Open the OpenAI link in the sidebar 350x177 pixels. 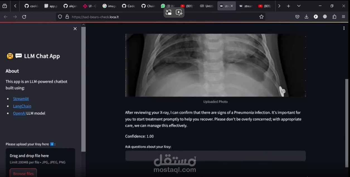tap(19, 113)
